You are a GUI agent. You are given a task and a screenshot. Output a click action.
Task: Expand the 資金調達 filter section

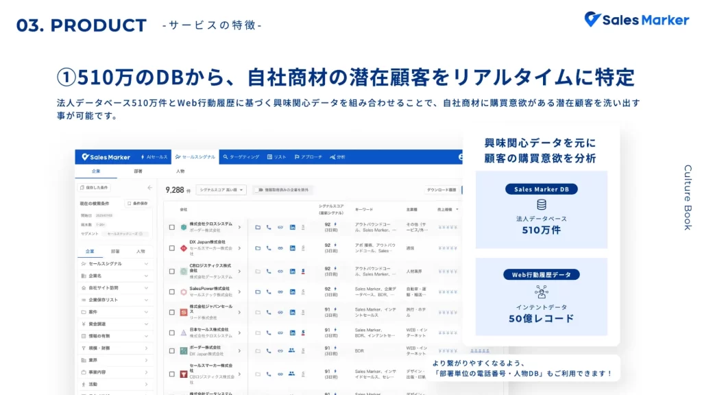click(x=114, y=324)
